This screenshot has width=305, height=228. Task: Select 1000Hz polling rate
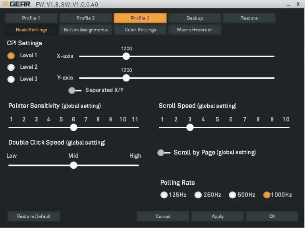tap(267, 195)
